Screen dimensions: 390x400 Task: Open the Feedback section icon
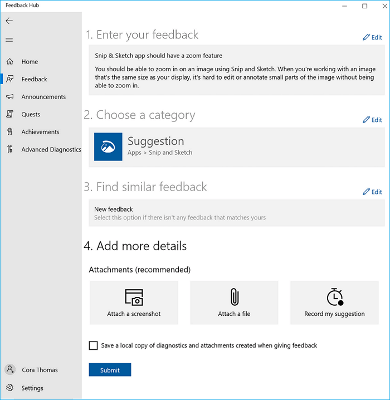click(9, 79)
